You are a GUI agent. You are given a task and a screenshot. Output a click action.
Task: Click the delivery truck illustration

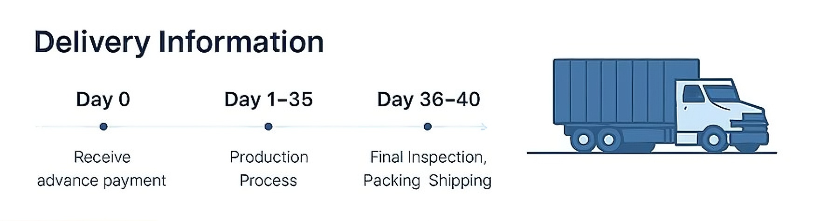[661, 106]
